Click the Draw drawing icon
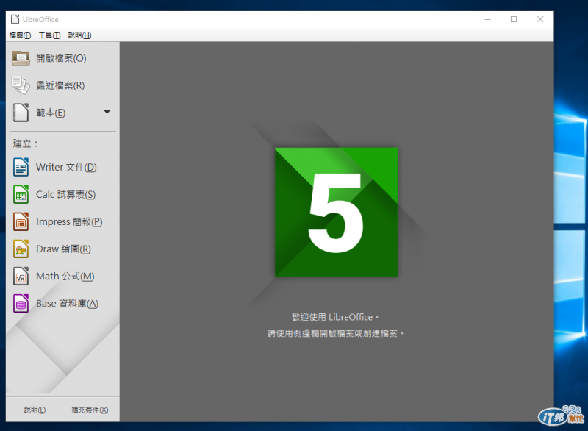The width and height of the screenshot is (588, 431). click(x=21, y=249)
